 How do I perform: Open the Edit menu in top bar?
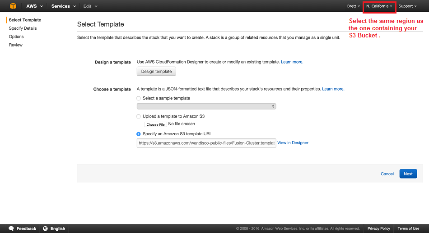point(90,6)
